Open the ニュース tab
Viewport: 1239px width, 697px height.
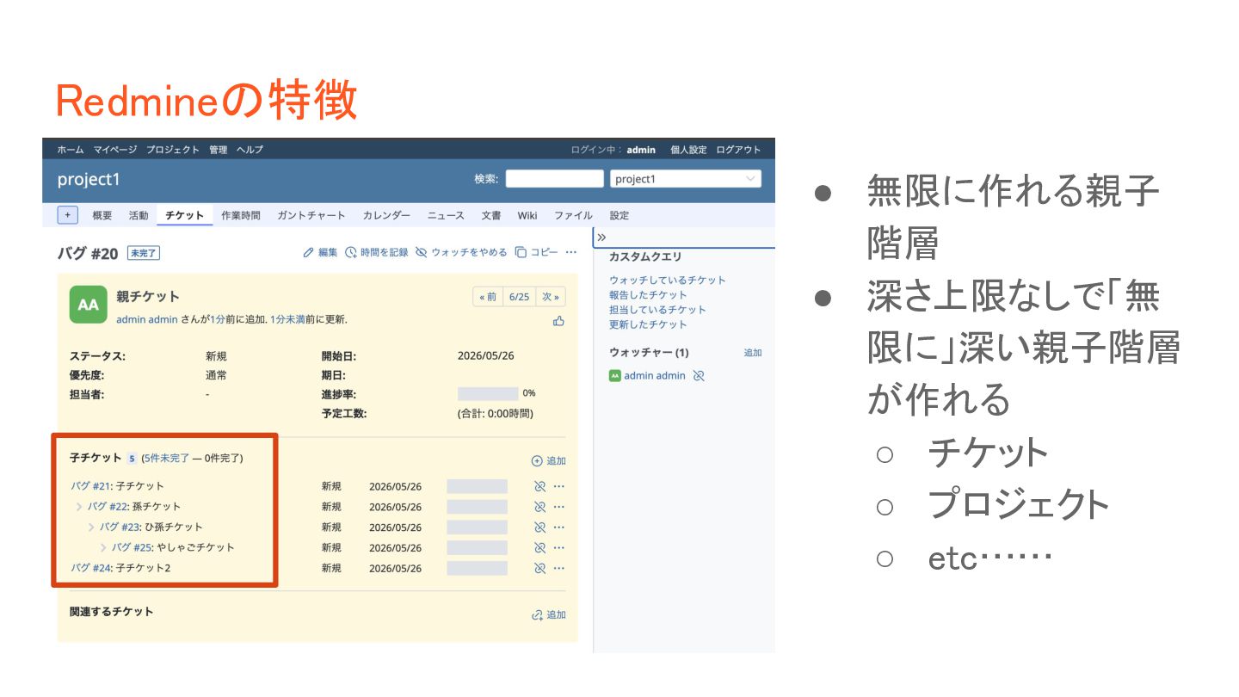(x=446, y=216)
